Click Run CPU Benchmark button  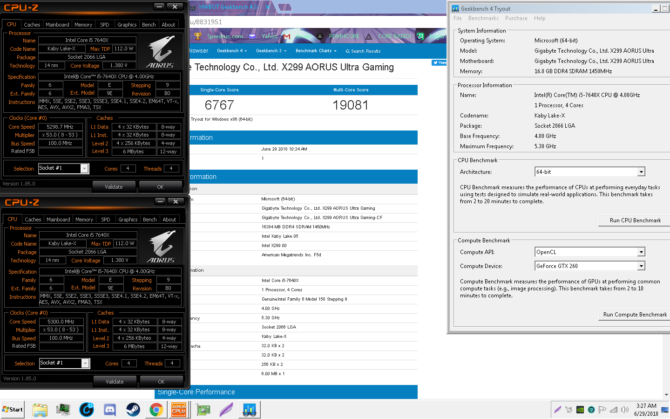click(635, 220)
